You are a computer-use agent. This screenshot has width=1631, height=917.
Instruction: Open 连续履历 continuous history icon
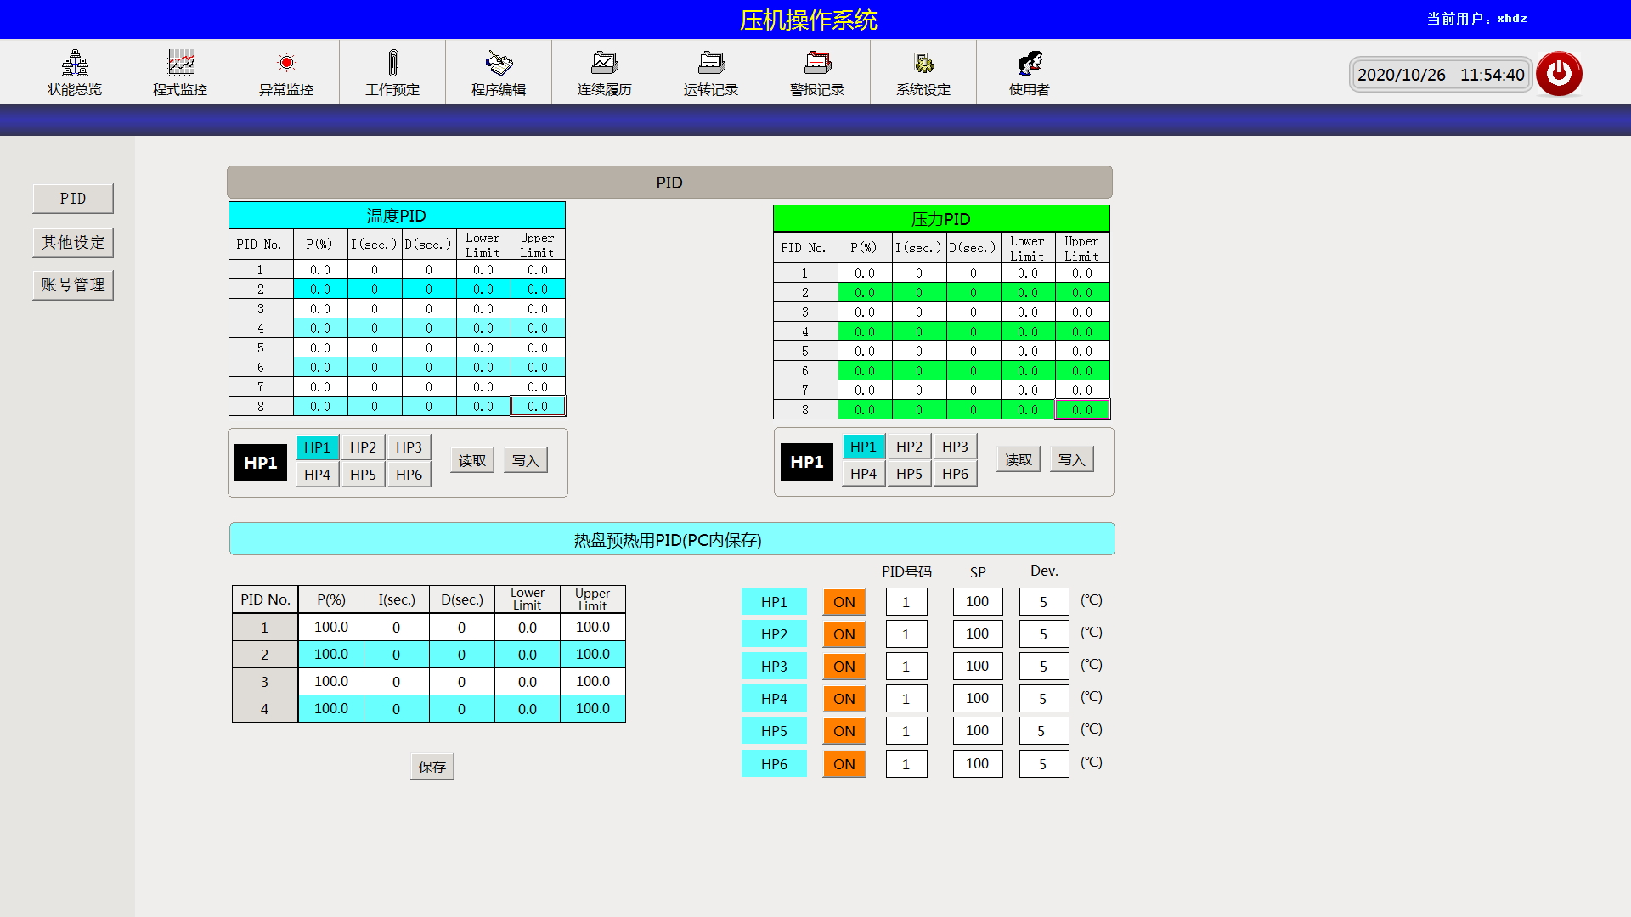click(605, 65)
